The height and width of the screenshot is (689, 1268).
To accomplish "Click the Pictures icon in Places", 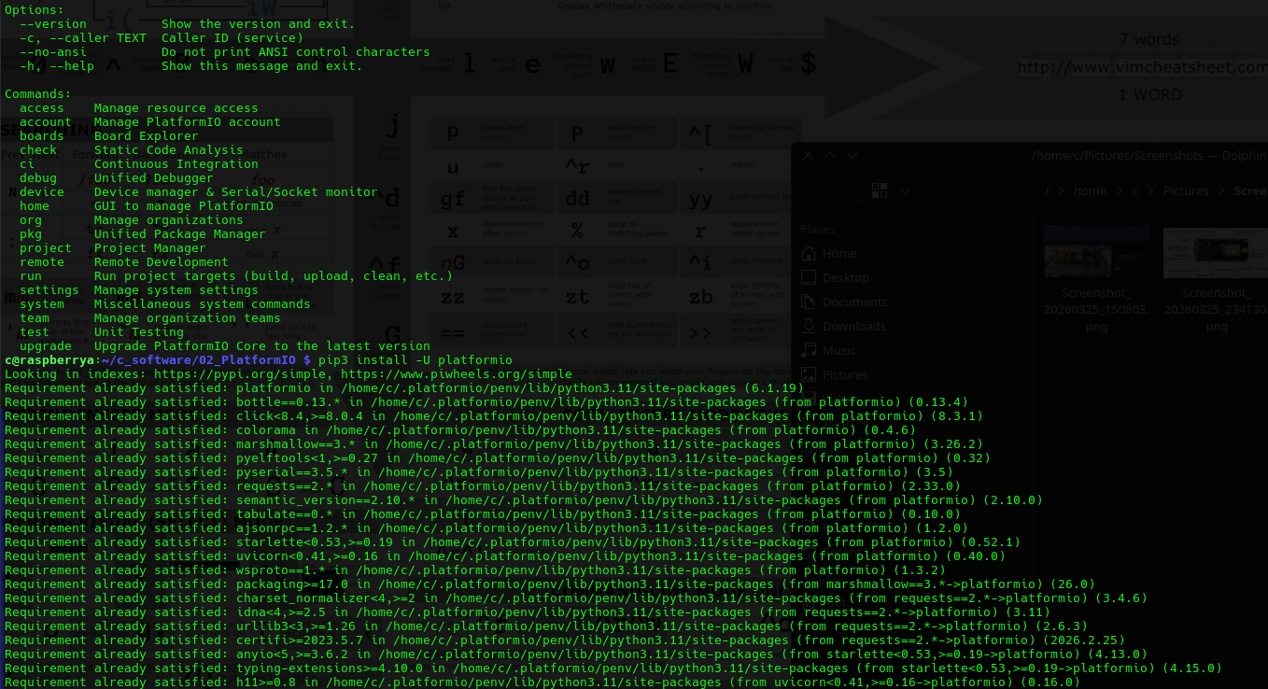I will click(x=809, y=374).
